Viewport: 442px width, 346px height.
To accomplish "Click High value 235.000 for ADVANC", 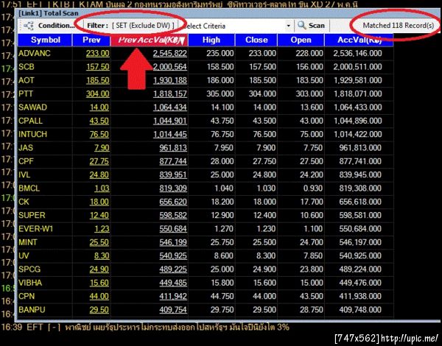I will (x=220, y=53).
